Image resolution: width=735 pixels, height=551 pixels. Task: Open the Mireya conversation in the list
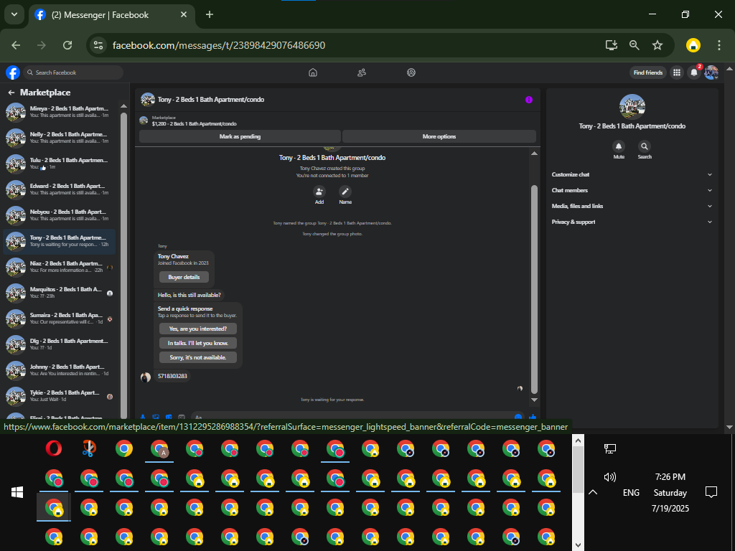[60, 111]
